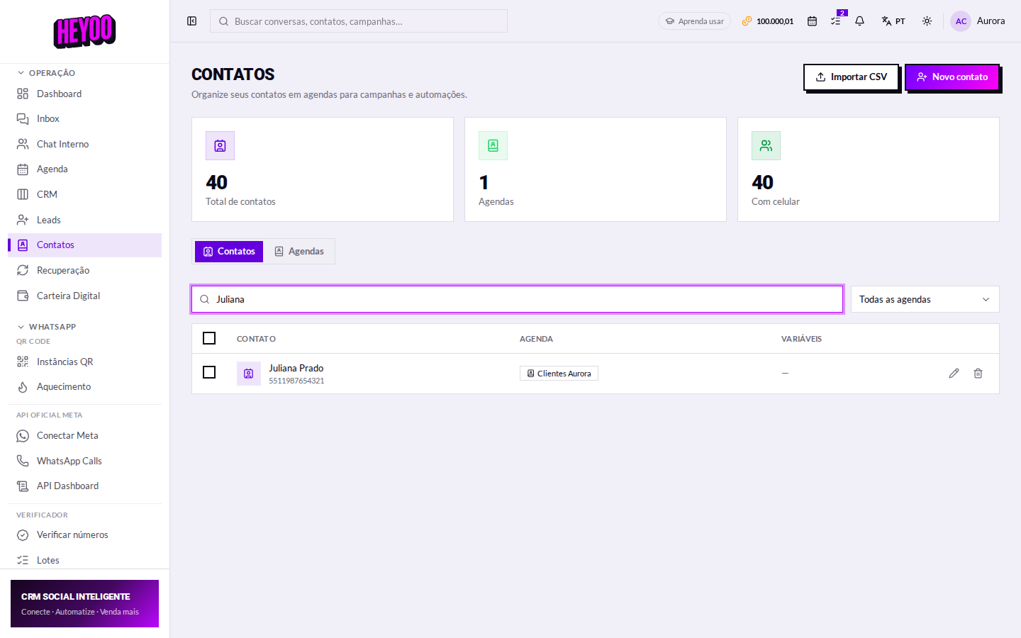Click the Aurora user name
This screenshot has width=1021, height=638.
(991, 21)
